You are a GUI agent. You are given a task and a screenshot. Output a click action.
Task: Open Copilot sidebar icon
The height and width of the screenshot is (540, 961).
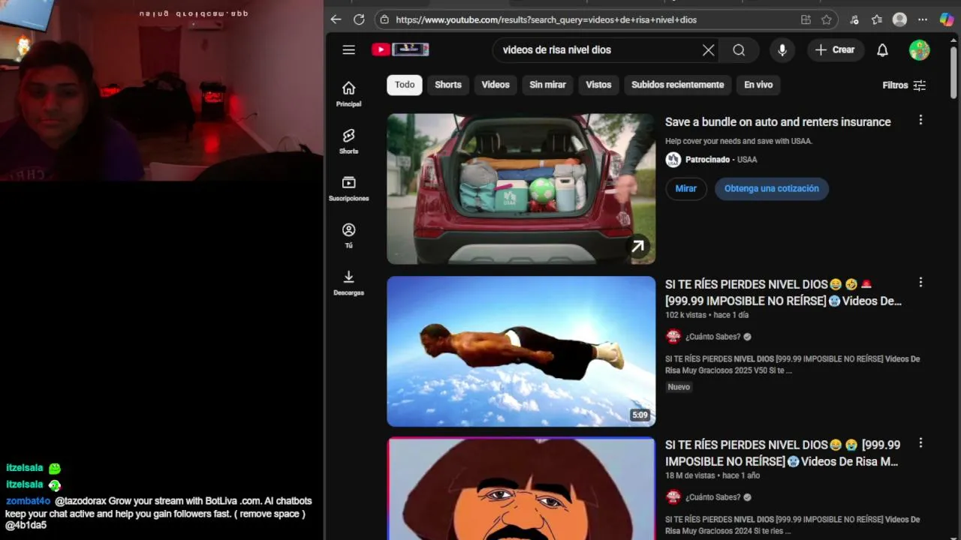(x=946, y=19)
